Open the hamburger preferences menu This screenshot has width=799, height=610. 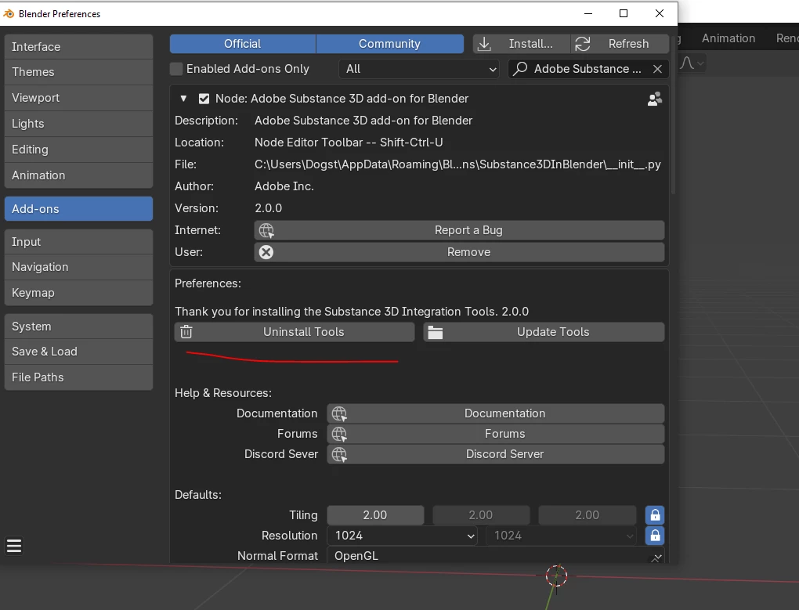(x=14, y=546)
